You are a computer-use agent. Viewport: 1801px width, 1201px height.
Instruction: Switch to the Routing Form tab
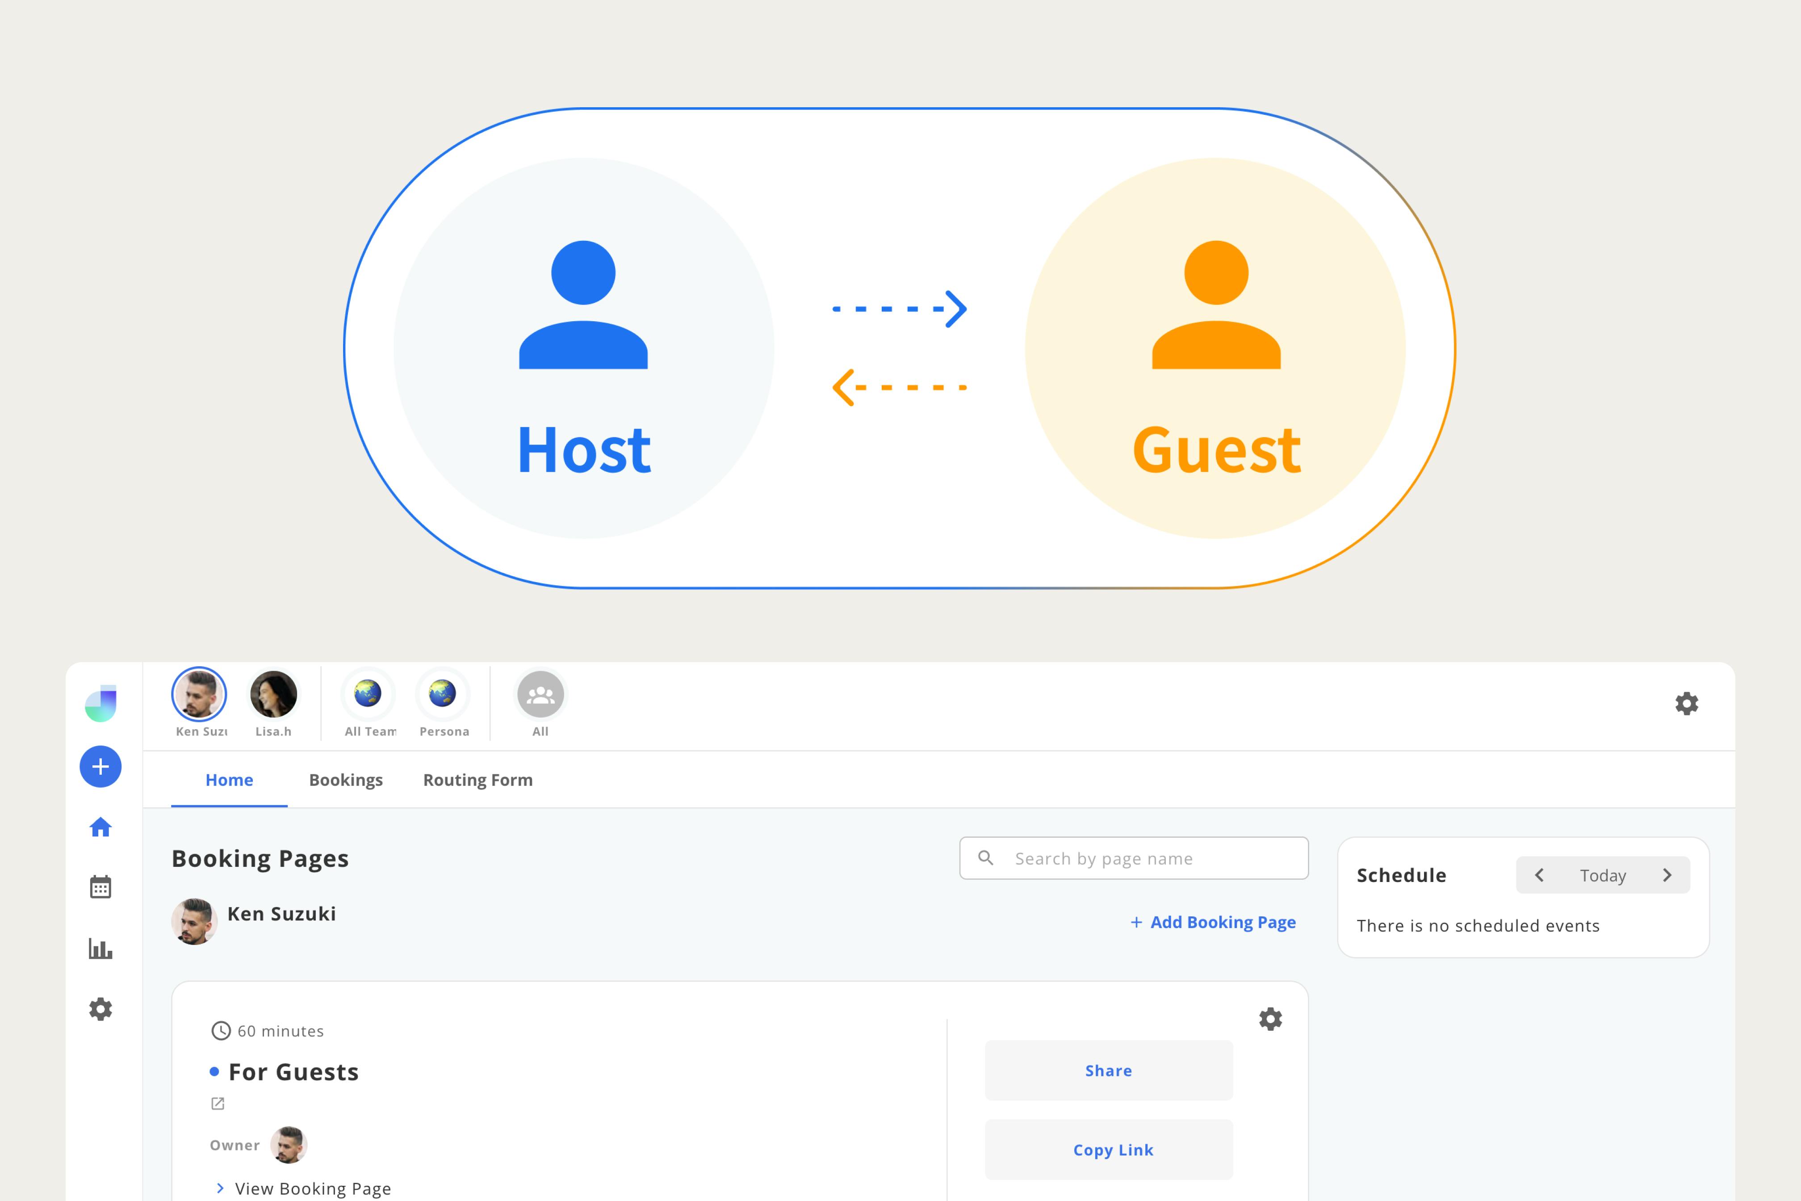point(478,780)
